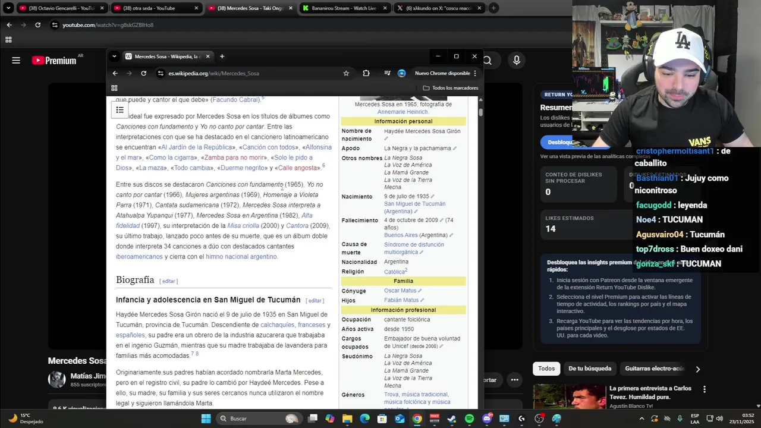The width and height of the screenshot is (761, 428).
Task: Open the calchaquíes link
Action: click(277, 325)
